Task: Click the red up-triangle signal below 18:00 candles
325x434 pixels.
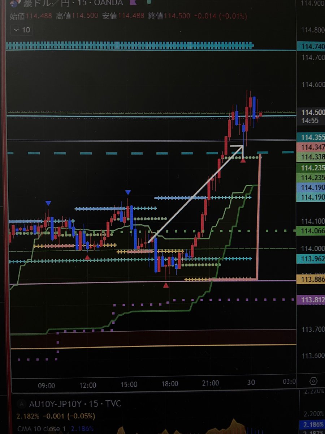Action: pyautogui.click(x=166, y=285)
